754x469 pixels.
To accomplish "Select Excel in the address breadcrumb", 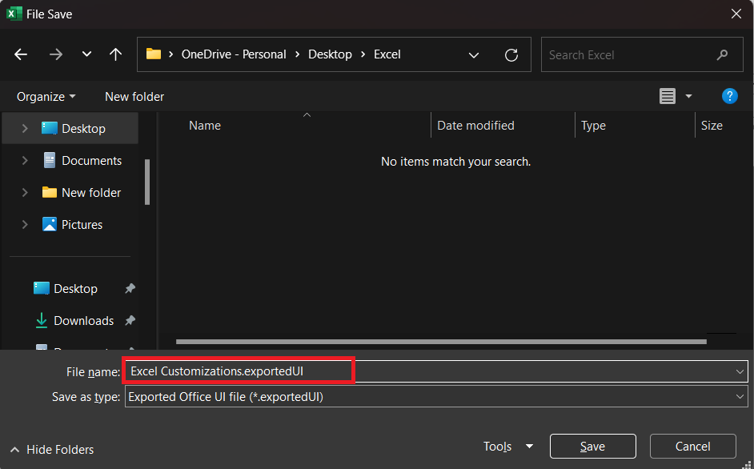I will (387, 54).
